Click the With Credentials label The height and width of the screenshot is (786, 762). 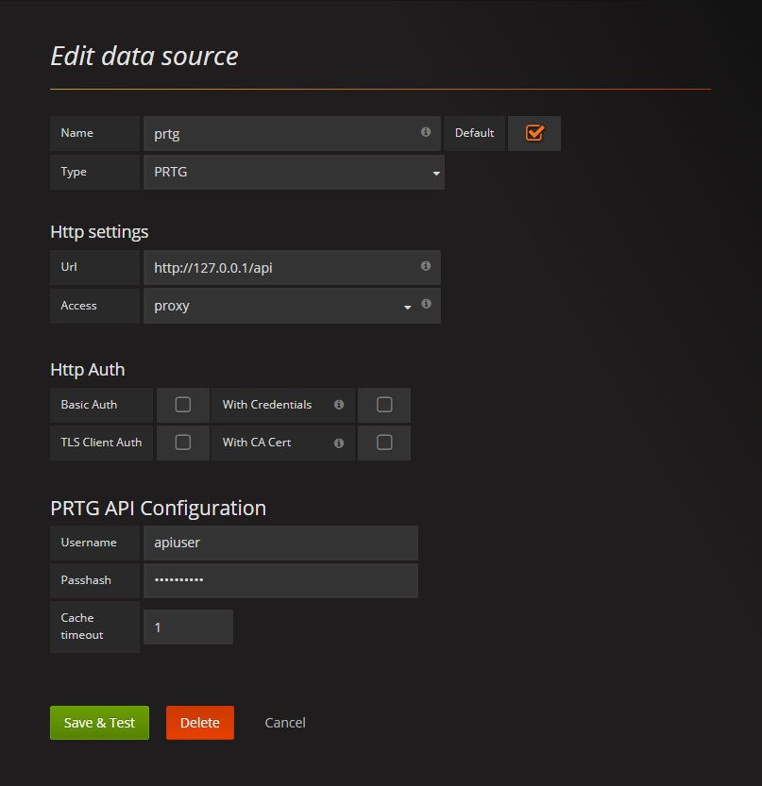pyautogui.click(x=267, y=405)
